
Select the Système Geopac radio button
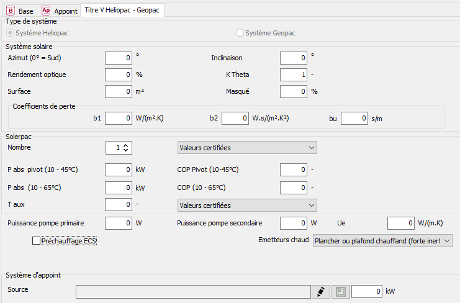tap(240, 32)
